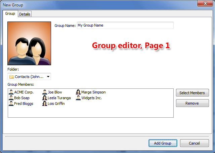Switch to the Details tab
The image size is (215, 153).
[25, 14]
